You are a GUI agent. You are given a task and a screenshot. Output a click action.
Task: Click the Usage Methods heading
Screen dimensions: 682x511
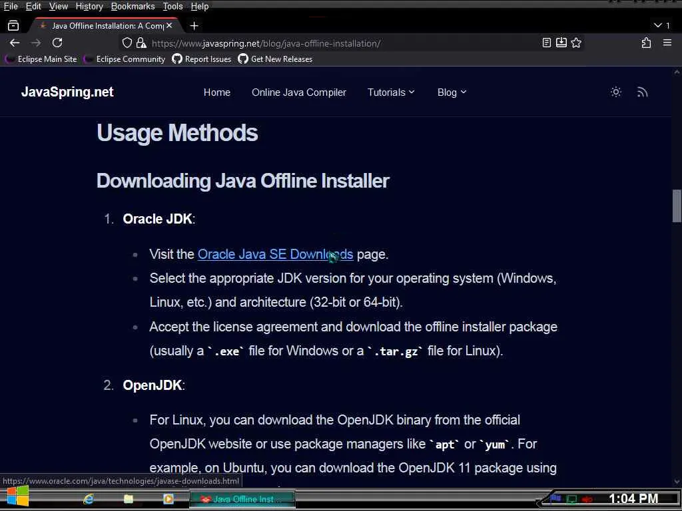pyautogui.click(x=177, y=132)
